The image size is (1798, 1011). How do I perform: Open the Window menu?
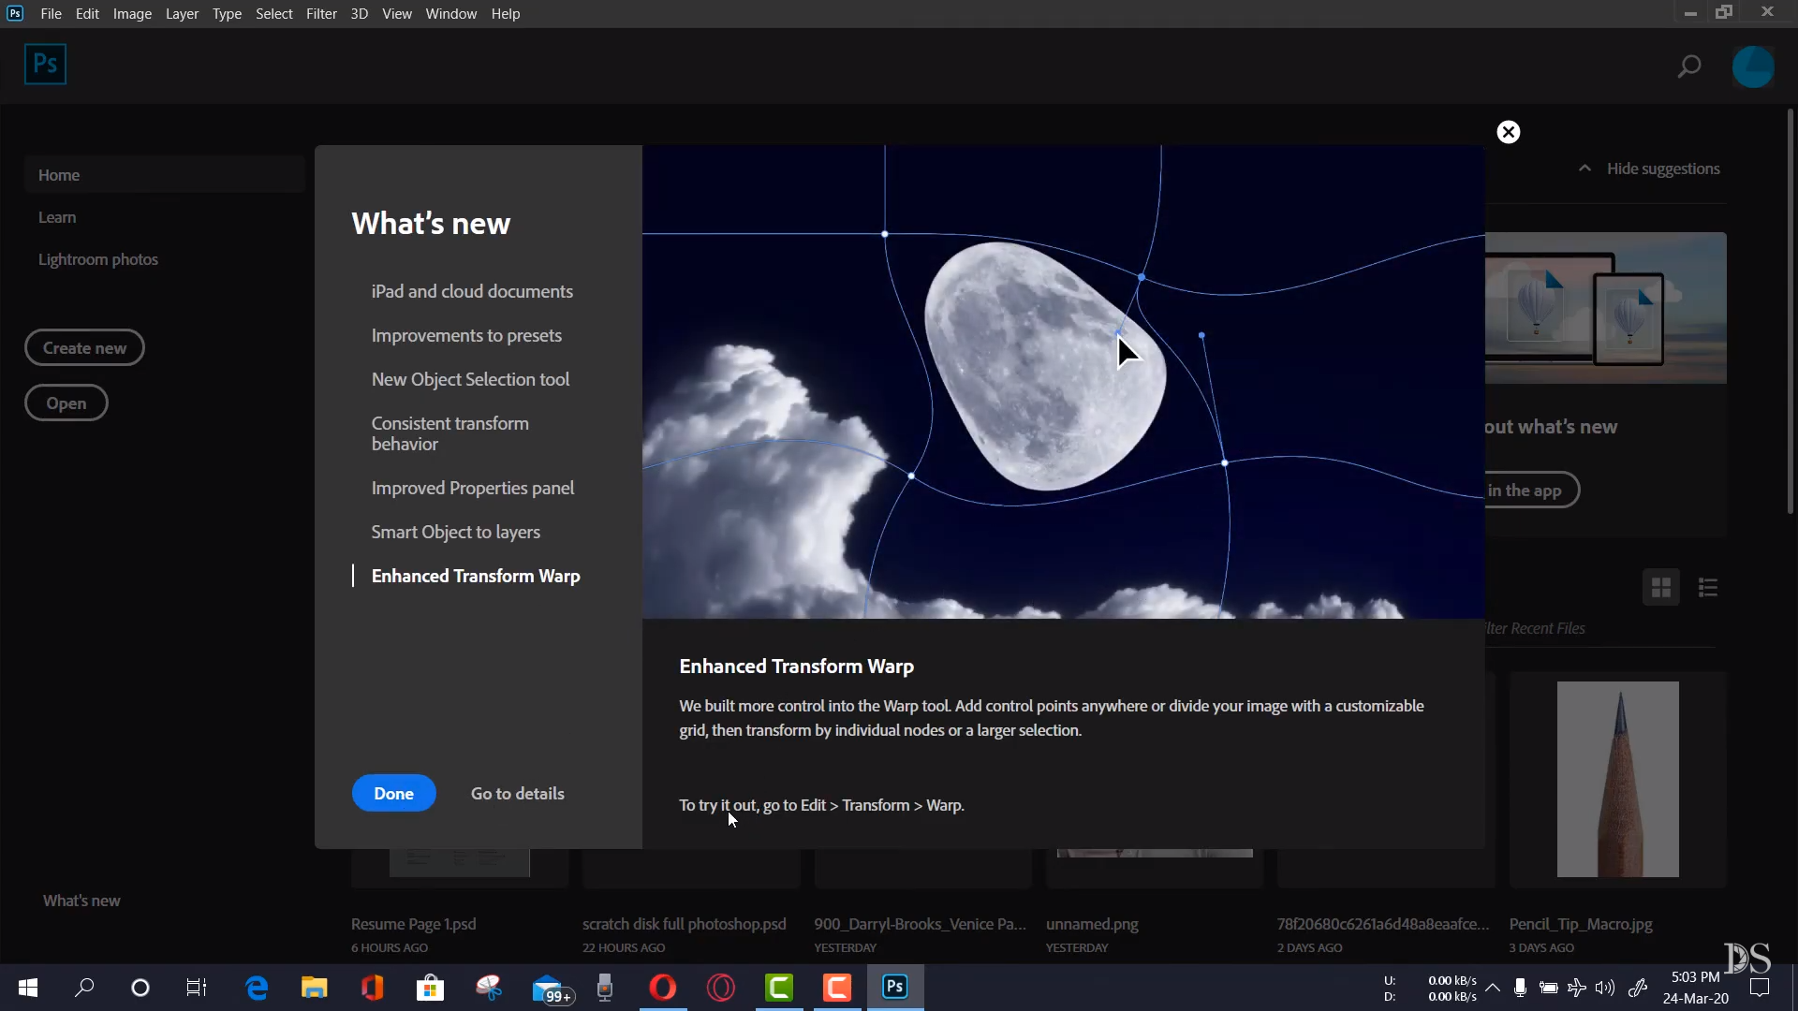[450, 14]
